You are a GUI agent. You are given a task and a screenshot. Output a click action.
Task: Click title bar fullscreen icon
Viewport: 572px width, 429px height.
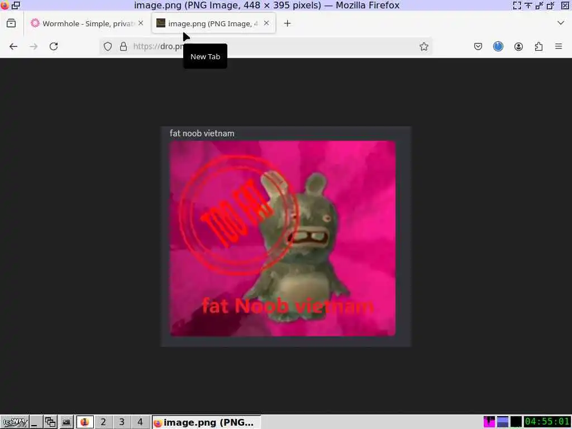517,5
